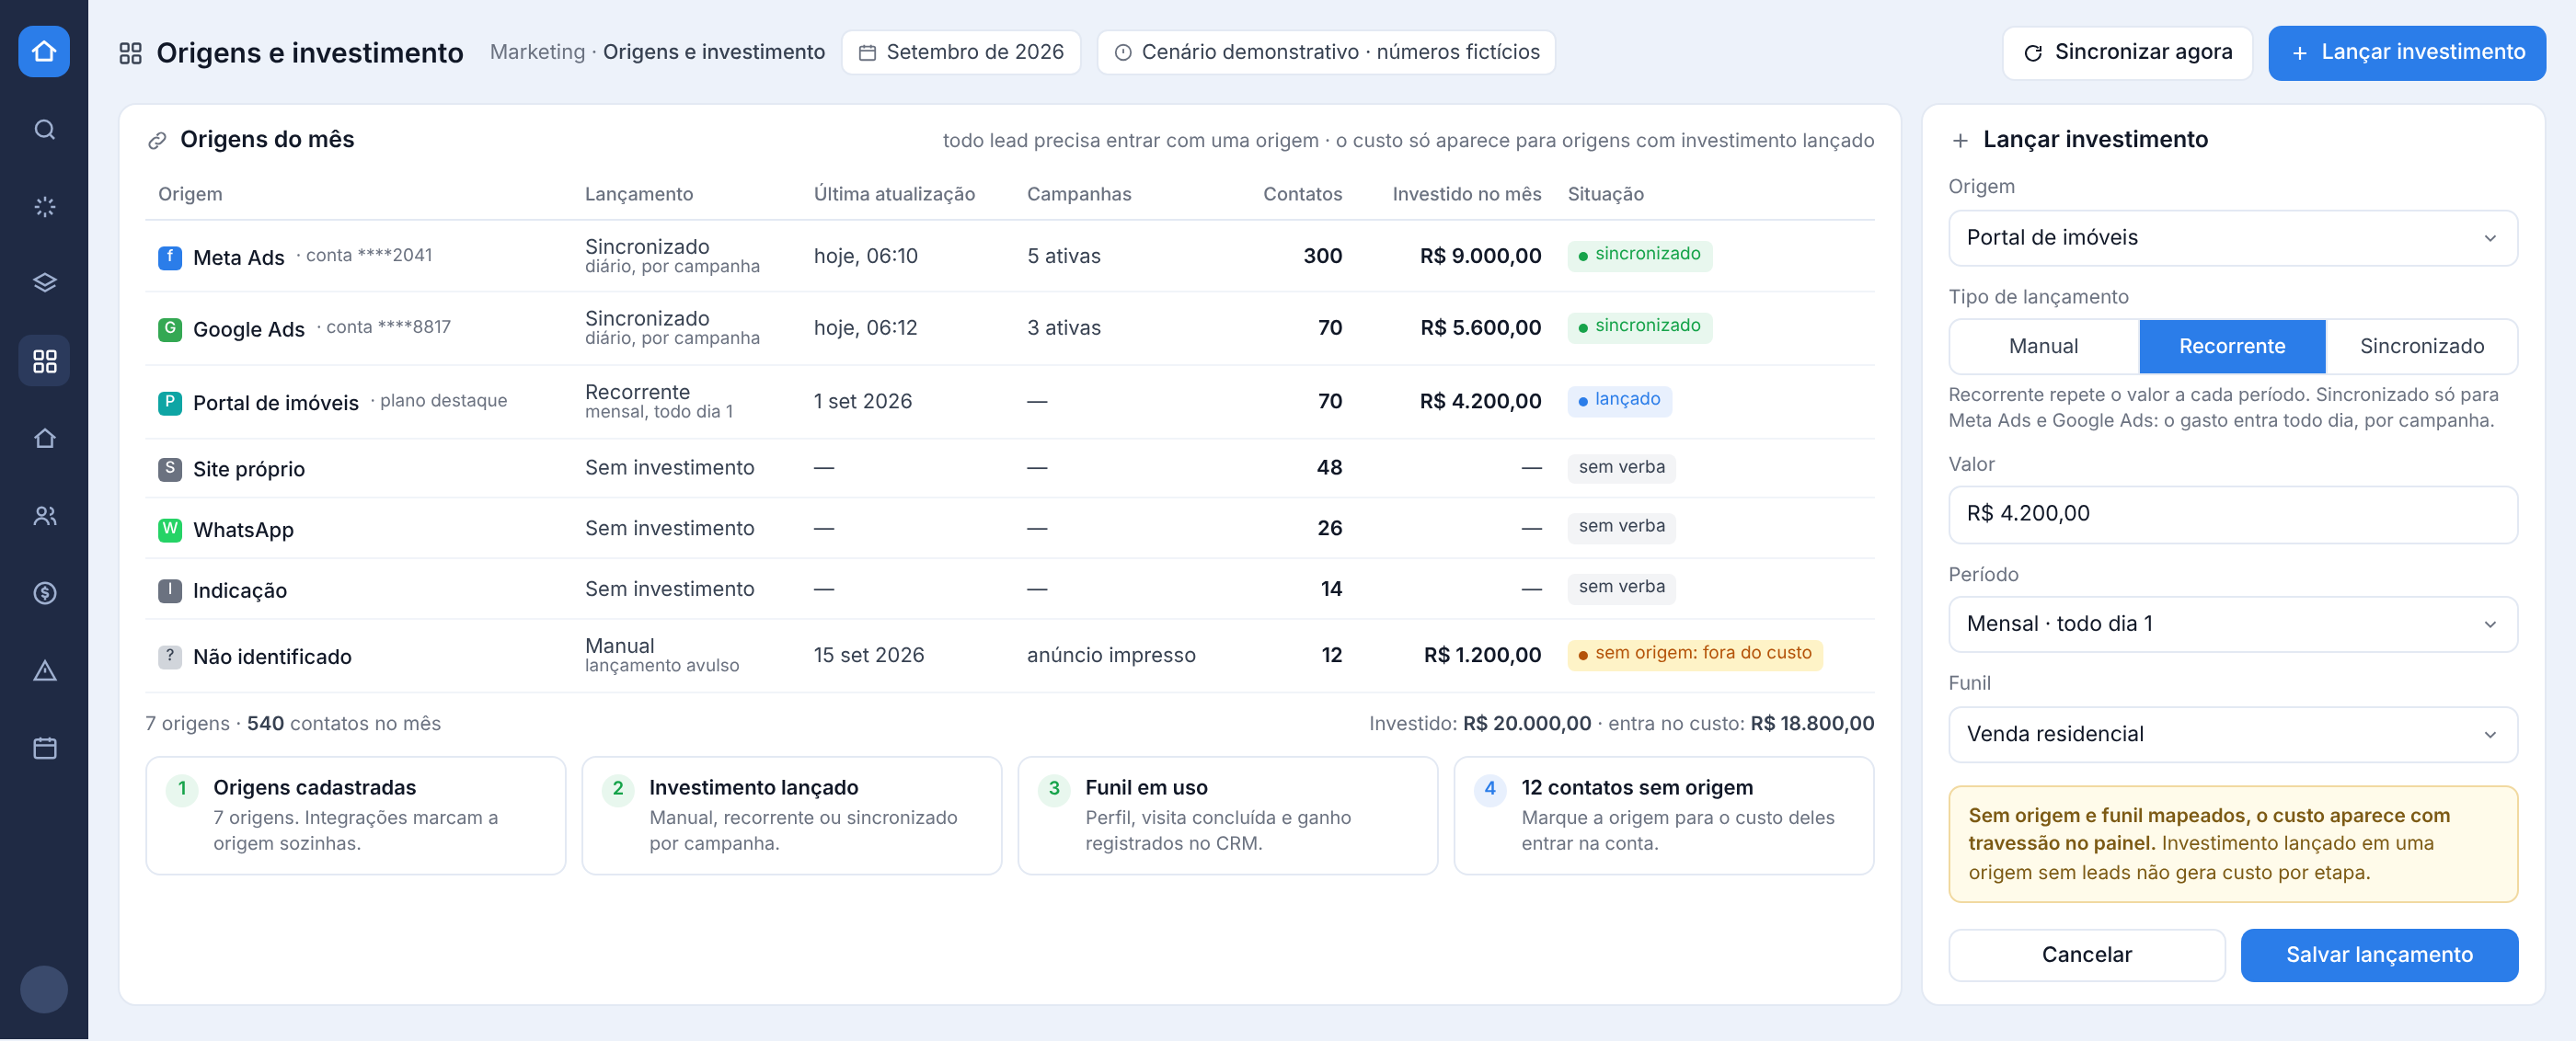
Task: Click the Situação column header
Action: click(x=1605, y=194)
